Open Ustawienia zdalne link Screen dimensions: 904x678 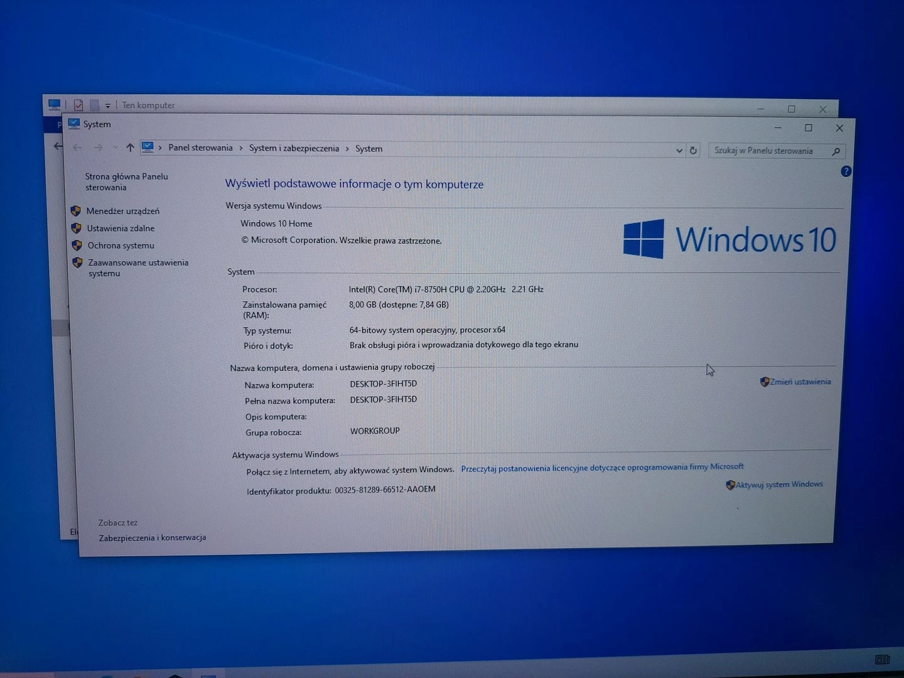click(x=121, y=229)
